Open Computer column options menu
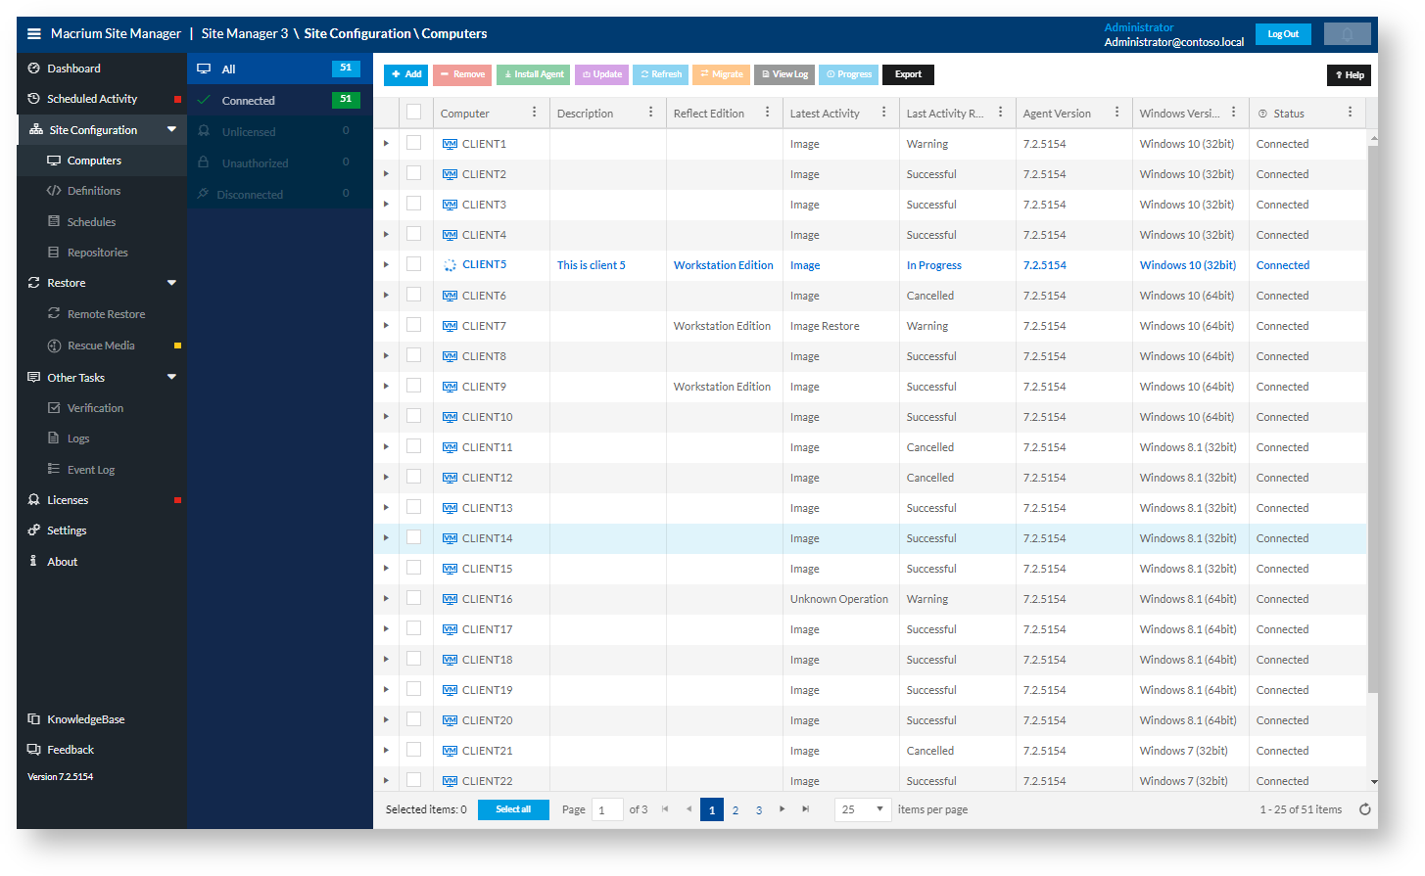 click(x=534, y=113)
